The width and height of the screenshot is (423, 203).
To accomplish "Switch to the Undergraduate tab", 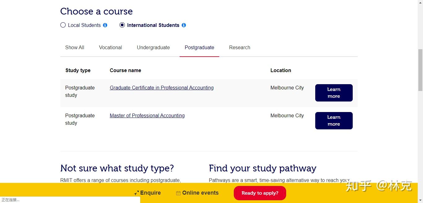I will 153,47.
